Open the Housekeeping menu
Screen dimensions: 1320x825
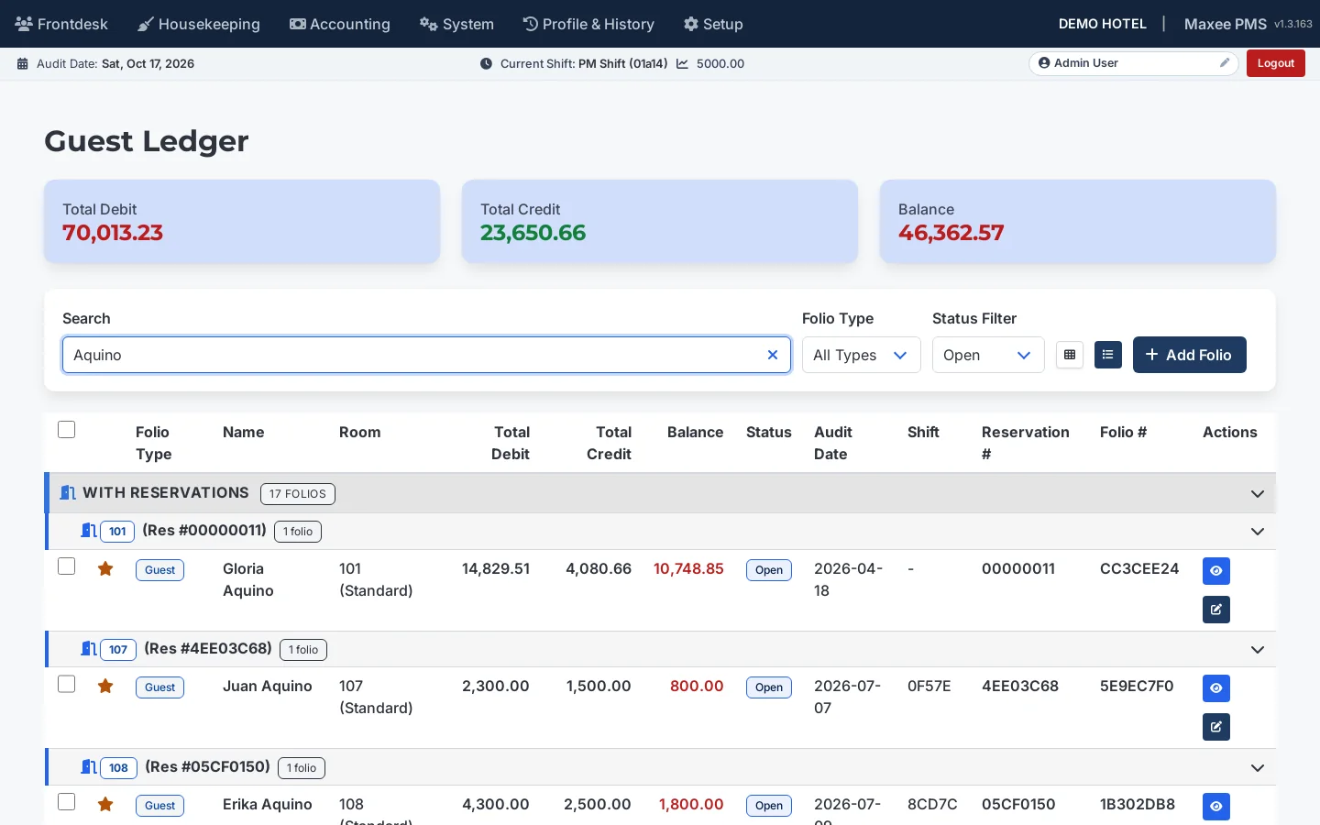coord(199,24)
